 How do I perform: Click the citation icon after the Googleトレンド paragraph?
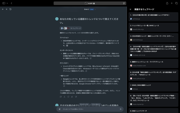[x=64, y=86]
